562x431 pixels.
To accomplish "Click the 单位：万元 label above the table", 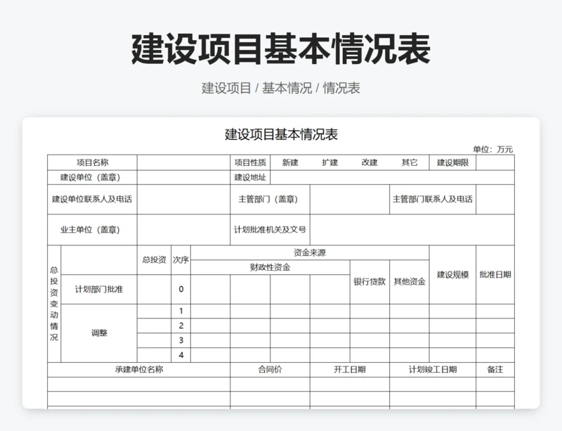I will 492,149.
